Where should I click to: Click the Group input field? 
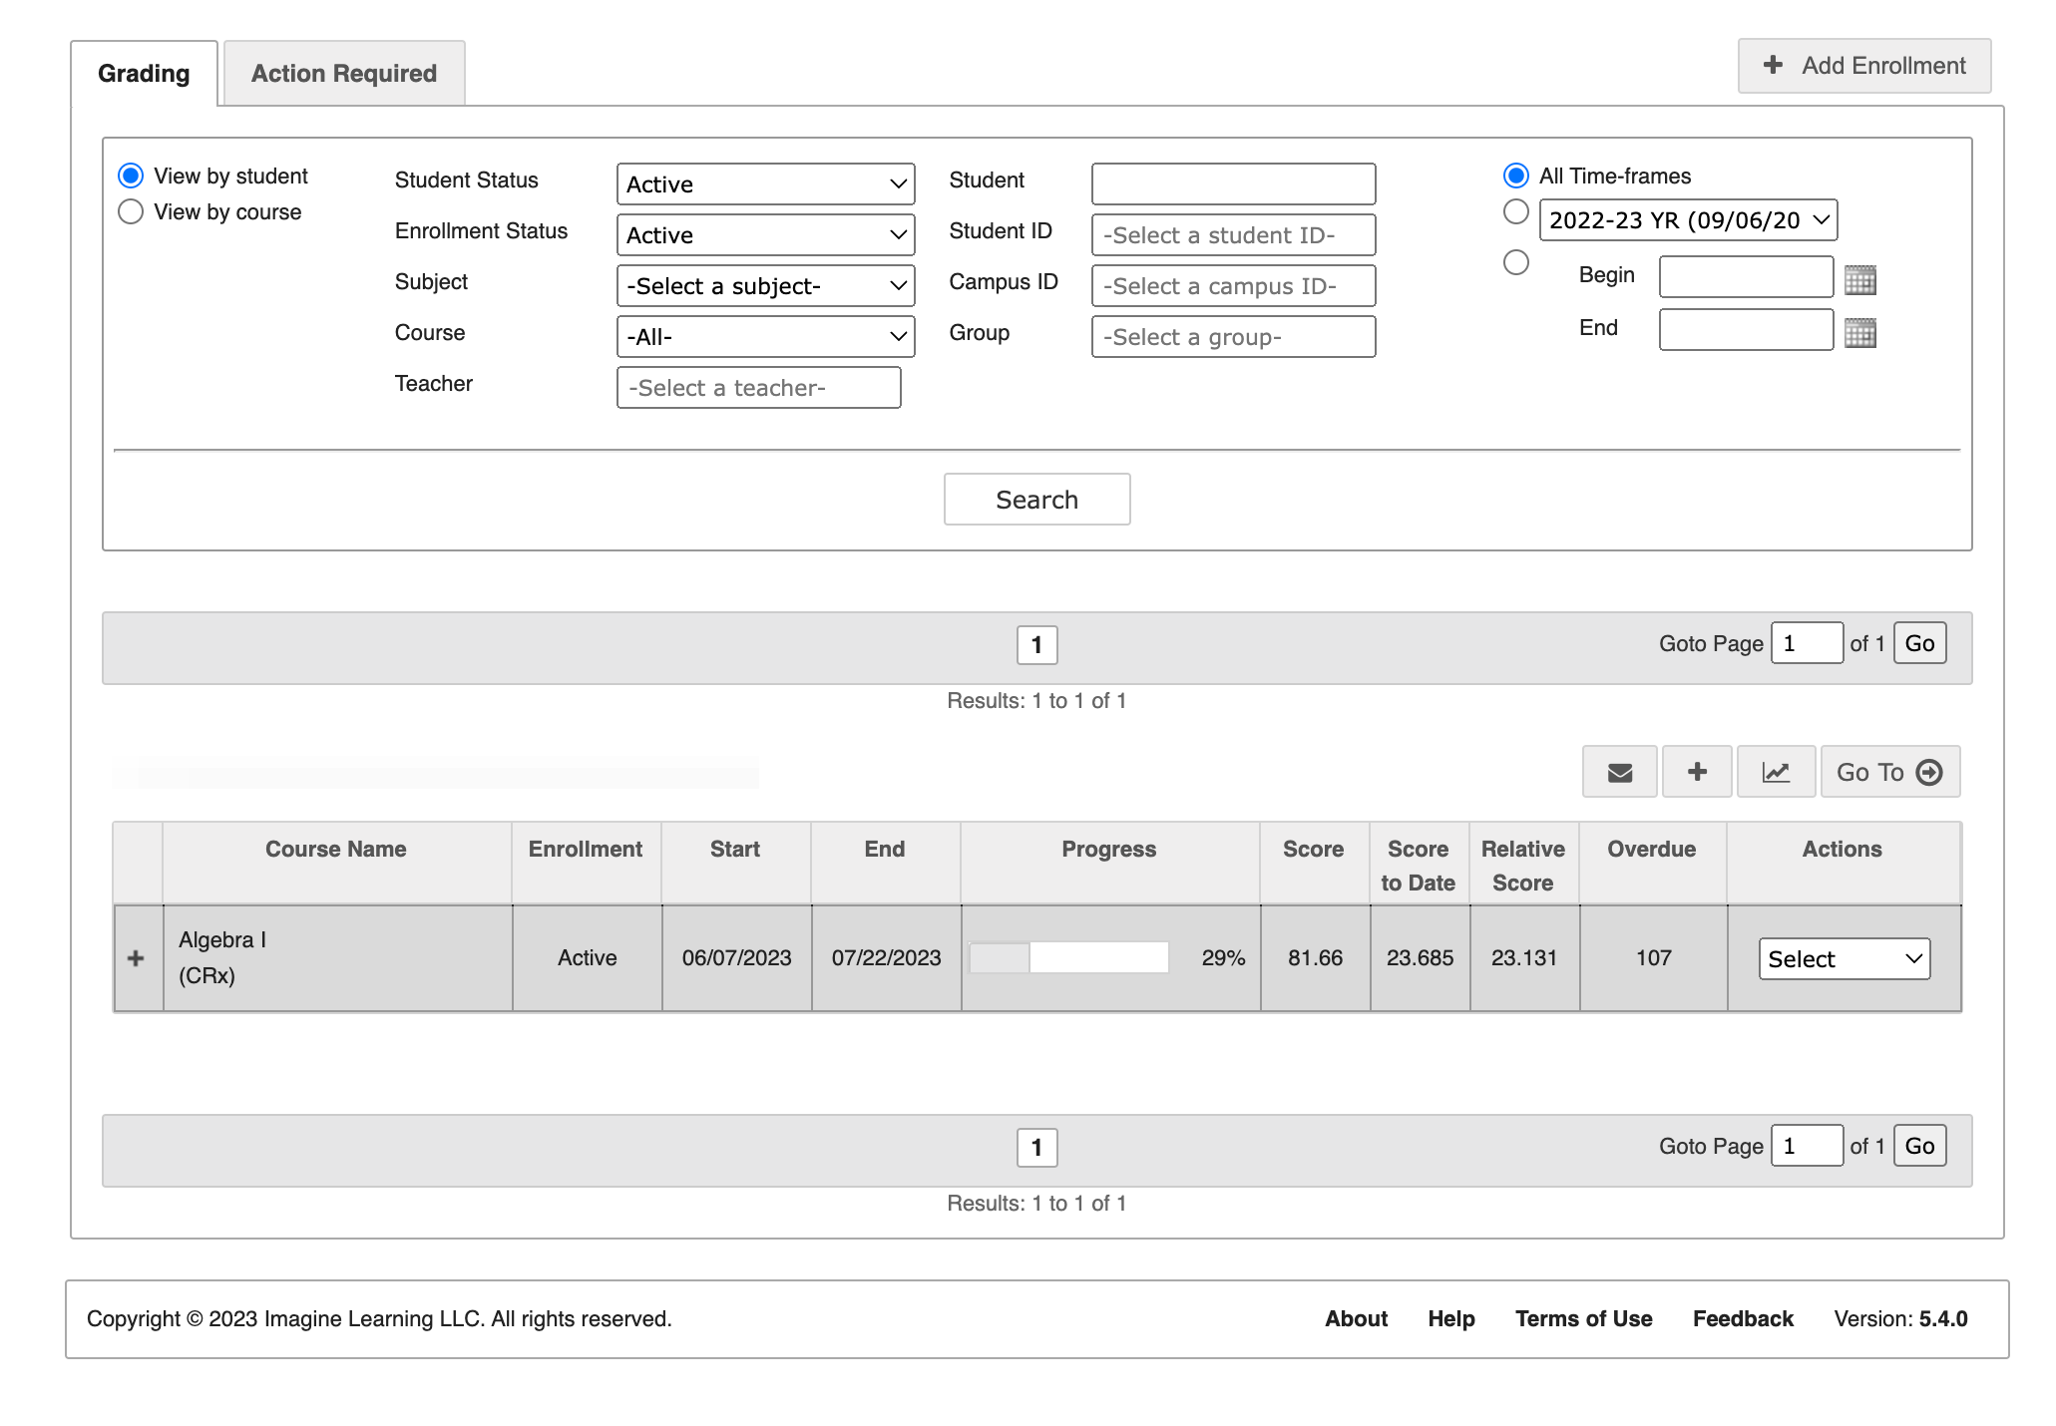(1233, 337)
